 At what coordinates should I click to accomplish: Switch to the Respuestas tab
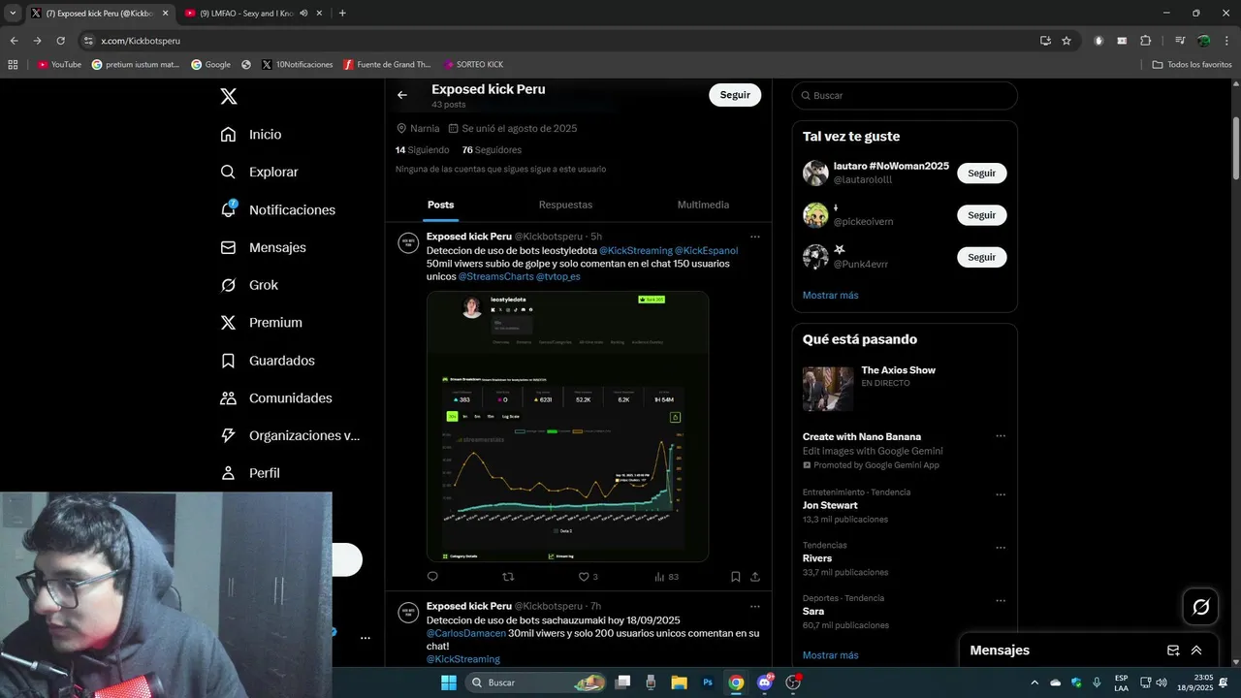(x=565, y=205)
